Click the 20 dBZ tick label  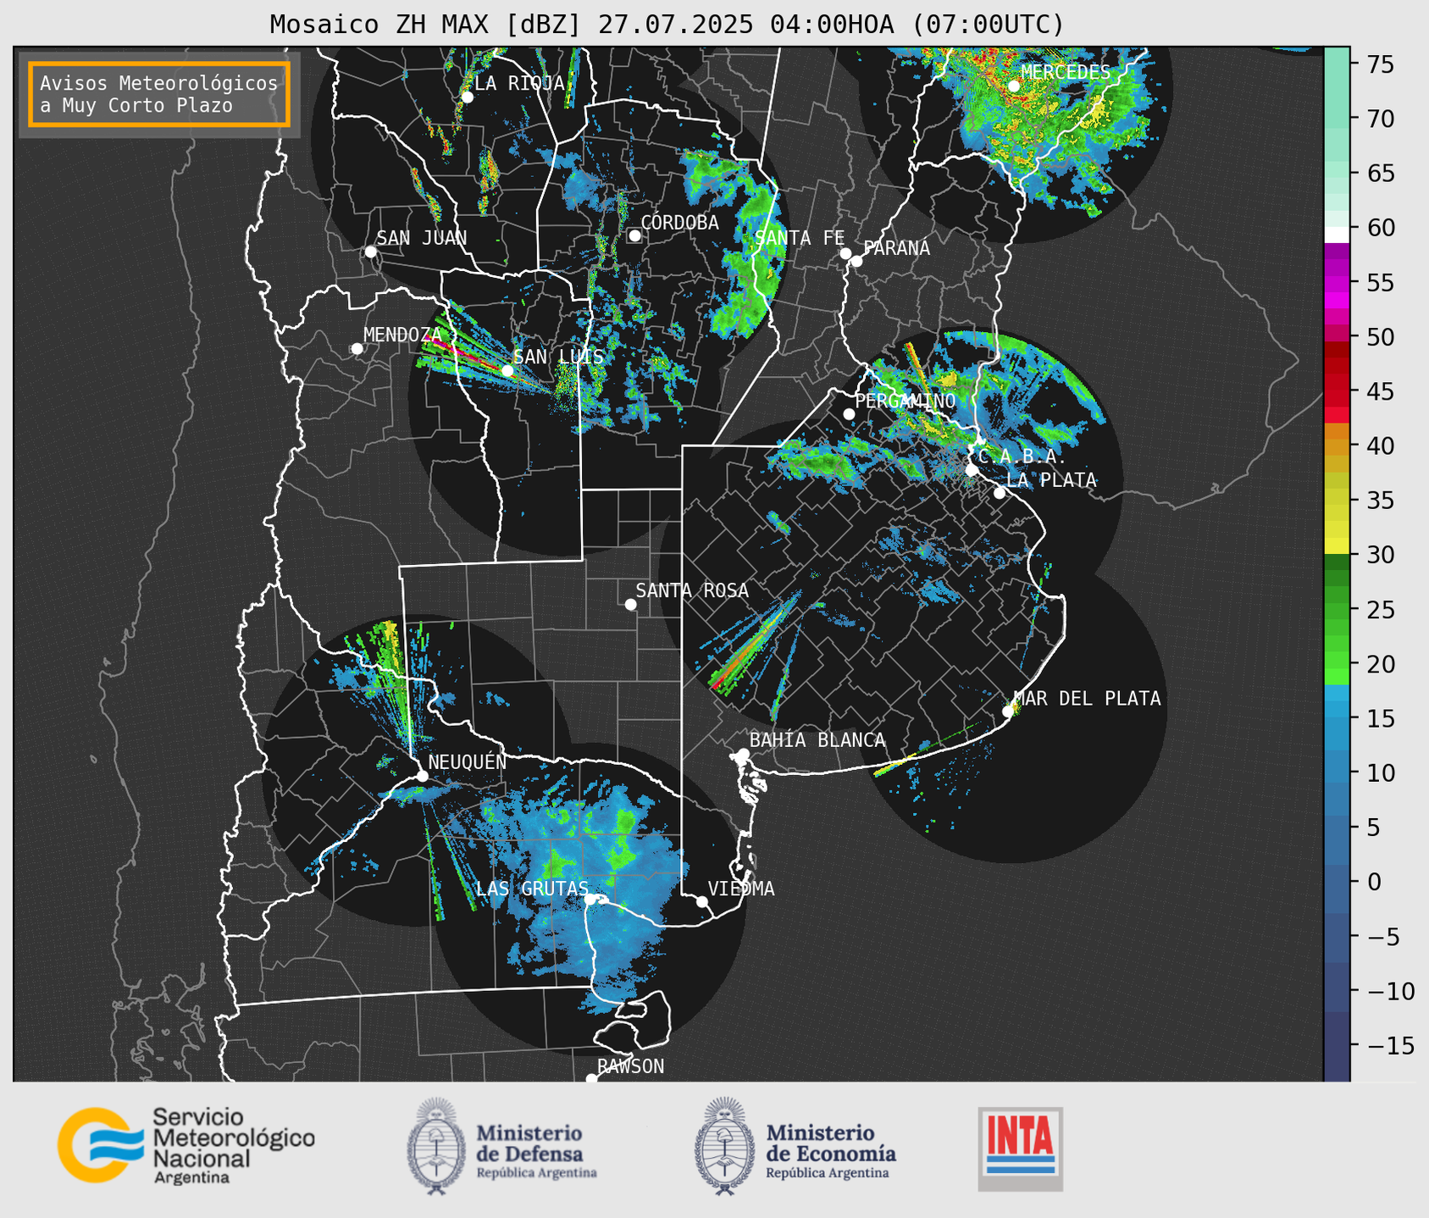(x=1381, y=664)
